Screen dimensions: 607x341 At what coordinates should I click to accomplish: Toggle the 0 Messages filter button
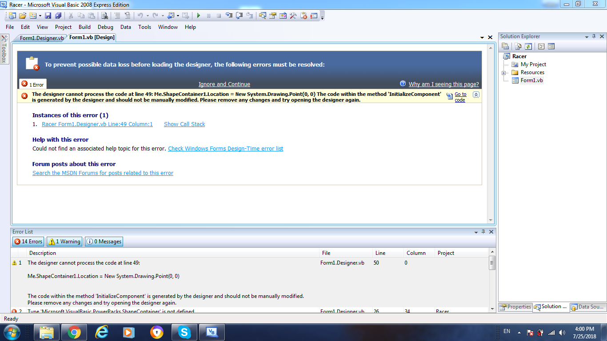tap(104, 242)
